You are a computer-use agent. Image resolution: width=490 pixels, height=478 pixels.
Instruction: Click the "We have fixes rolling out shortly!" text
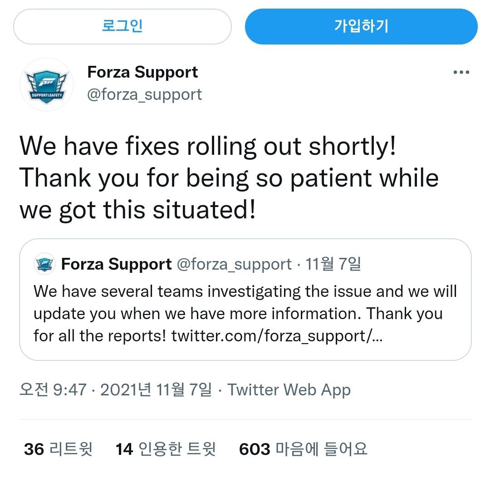[x=208, y=146]
